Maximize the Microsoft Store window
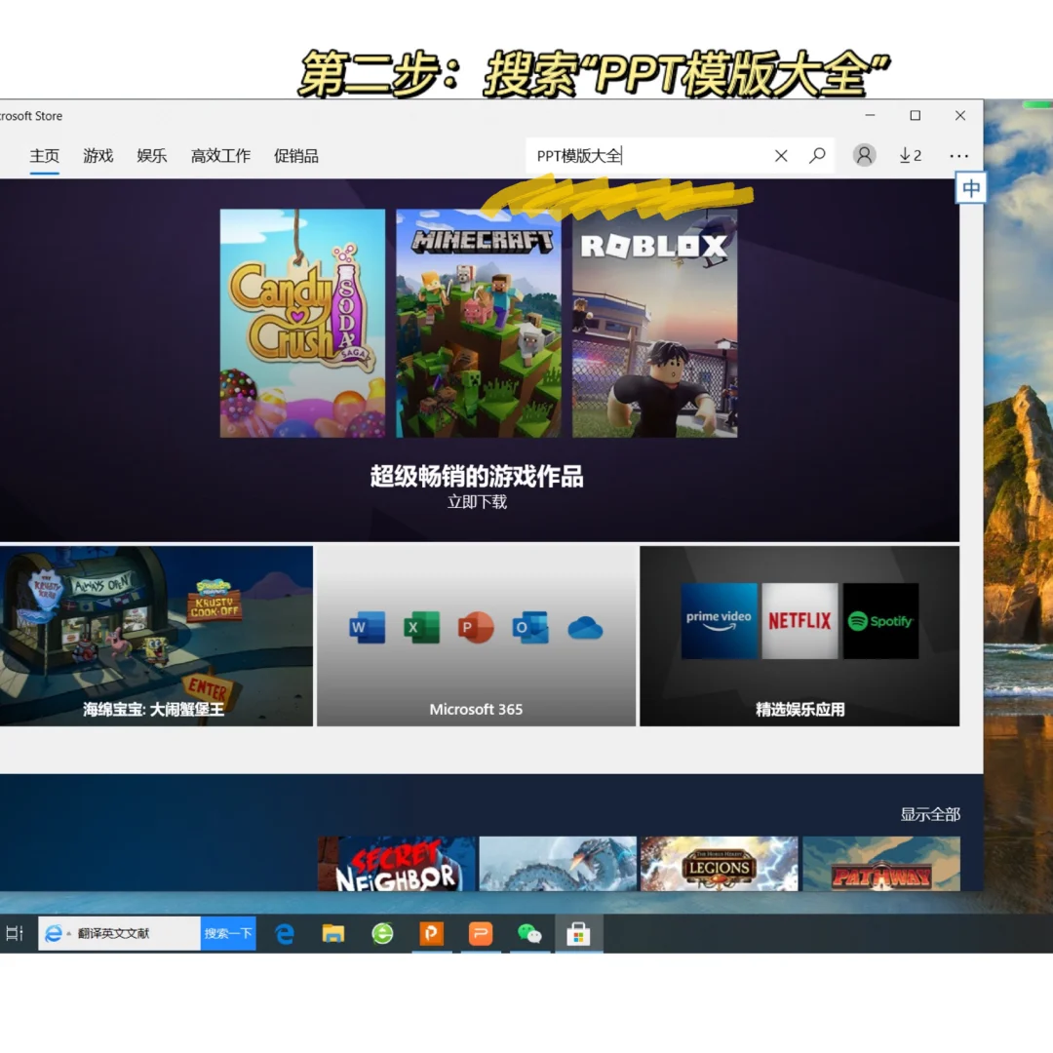The image size is (1053, 1053). coord(915,115)
